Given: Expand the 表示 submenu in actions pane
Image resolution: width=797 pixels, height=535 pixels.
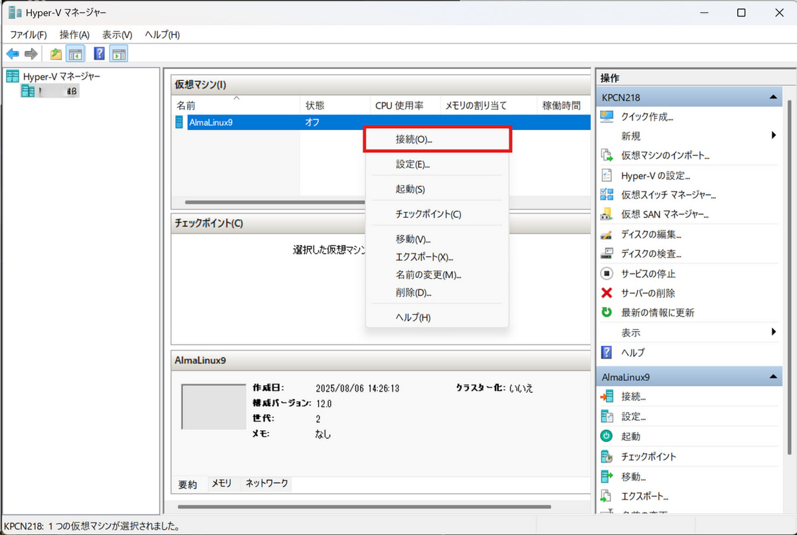Looking at the screenshot, I should coord(774,332).
